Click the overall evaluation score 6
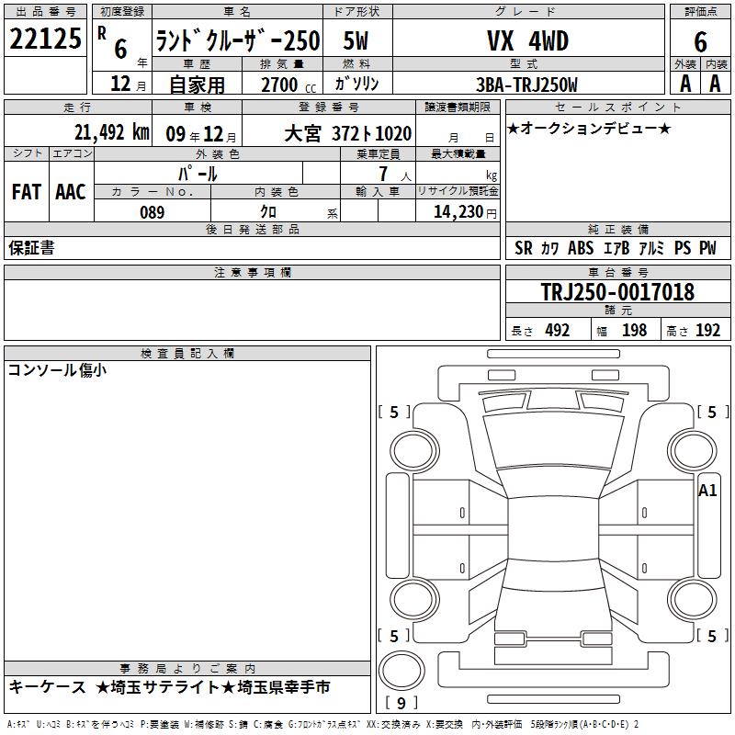 (x=700, y=42)
